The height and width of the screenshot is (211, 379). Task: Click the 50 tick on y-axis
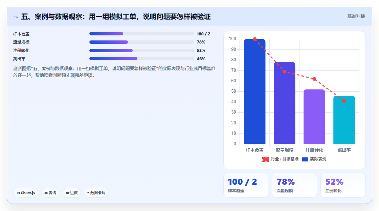pos(233,91)
